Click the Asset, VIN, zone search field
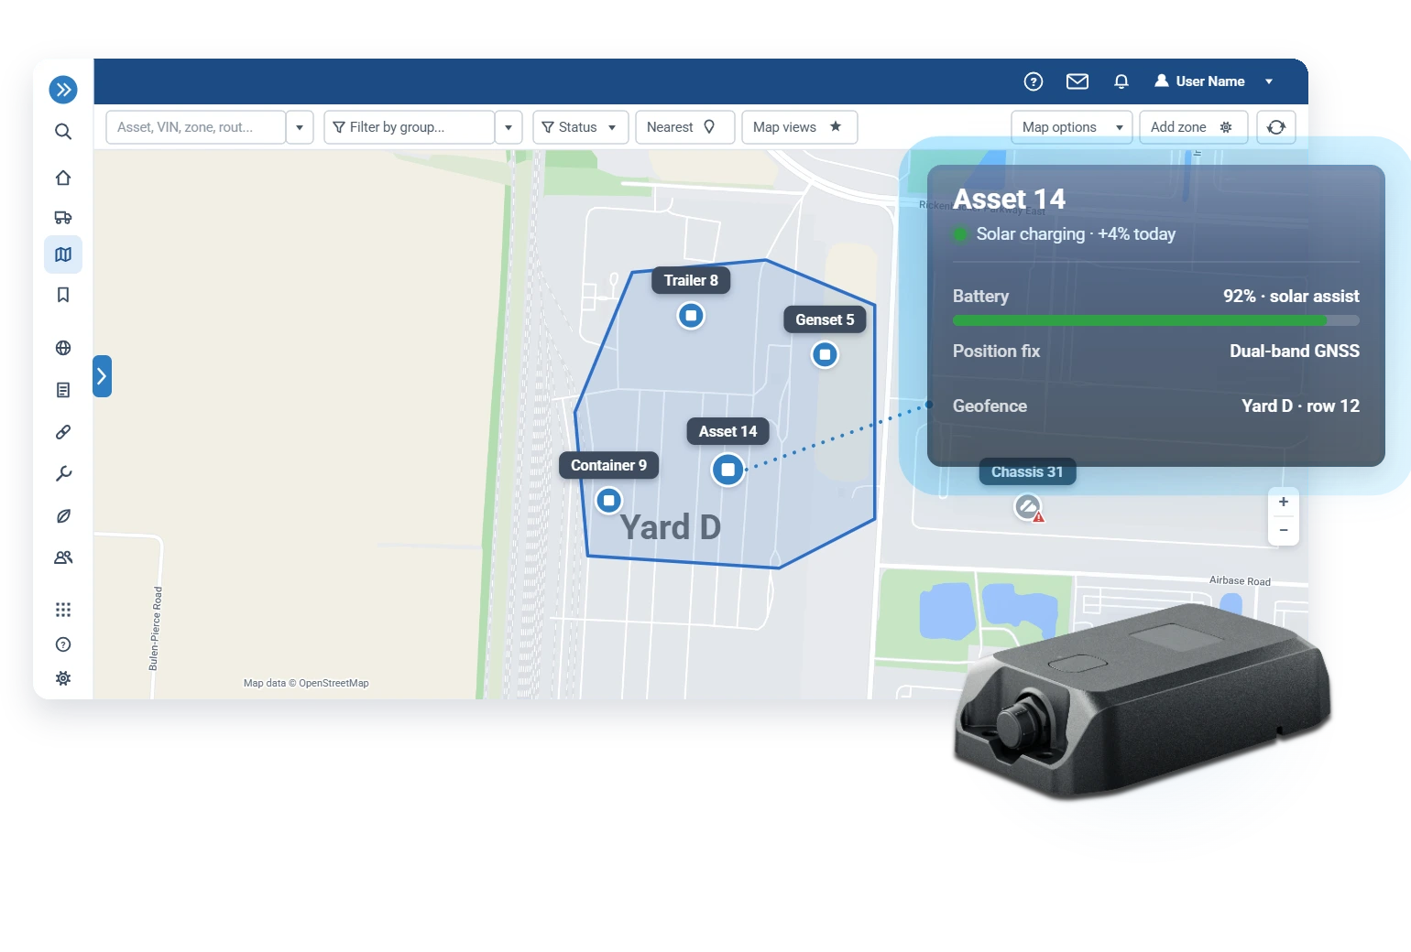The width and height of the screenshot is (1411, 952). [x=196, y=127]
